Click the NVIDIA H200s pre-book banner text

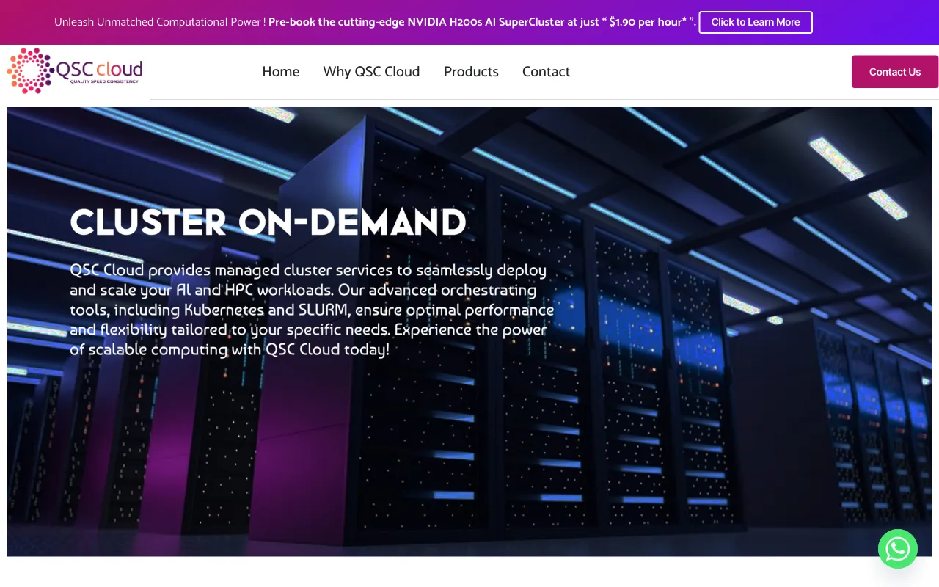tap(482, 22)
